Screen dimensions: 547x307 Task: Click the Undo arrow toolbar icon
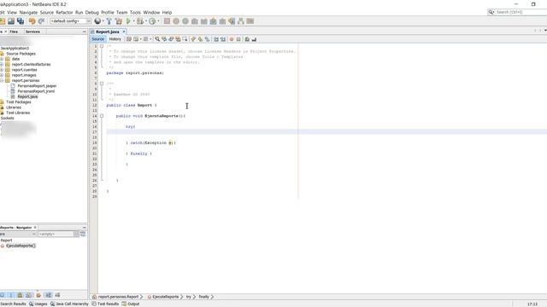[32, 21]
